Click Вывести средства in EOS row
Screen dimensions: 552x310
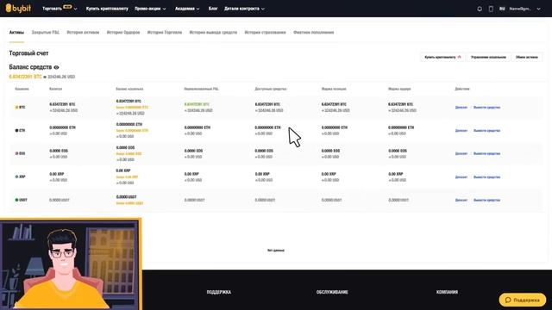pos(486,153)
